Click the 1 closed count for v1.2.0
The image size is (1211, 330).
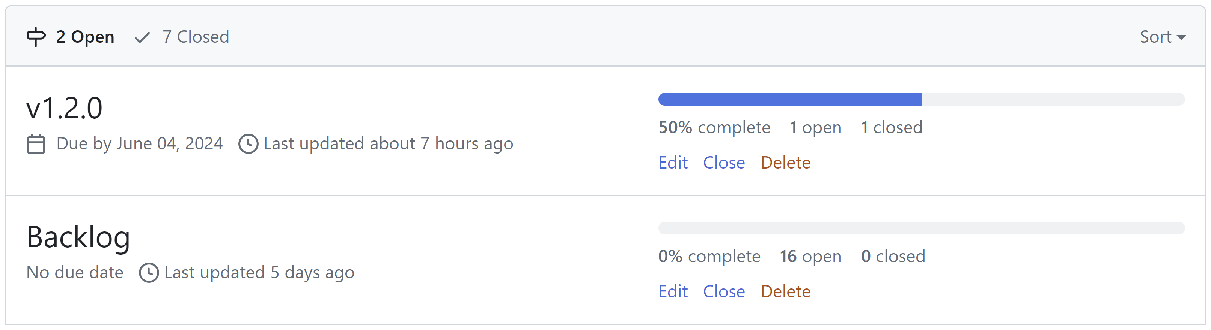(891, 128)
